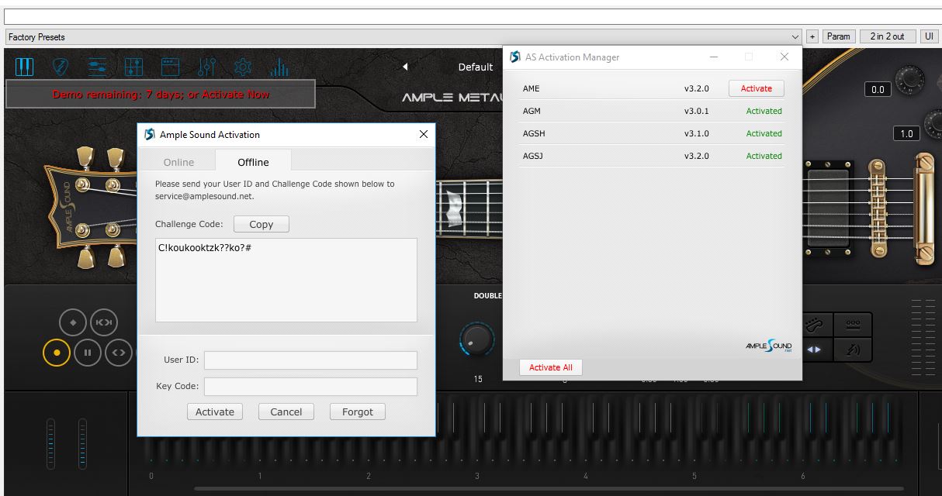Screen dimensions: 942x496
Task: Adjust the first vertical wheel slider
Action: point(51,444)
